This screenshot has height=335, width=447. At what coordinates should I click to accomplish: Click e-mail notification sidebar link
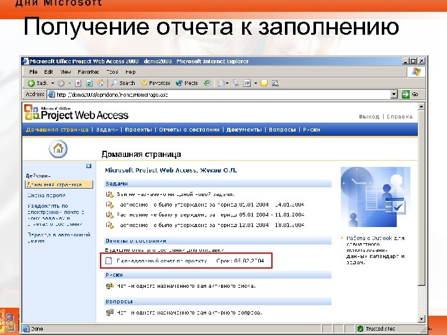(x=56, y=215)
